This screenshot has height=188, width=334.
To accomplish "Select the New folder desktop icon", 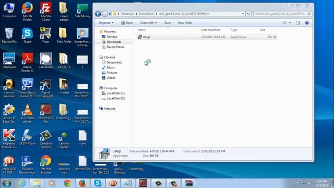I will (x=64, y=36).
